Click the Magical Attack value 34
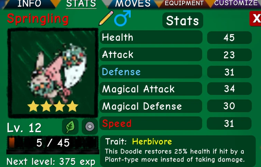Viewport: 261px width, 167px height. tap(229, 89)
